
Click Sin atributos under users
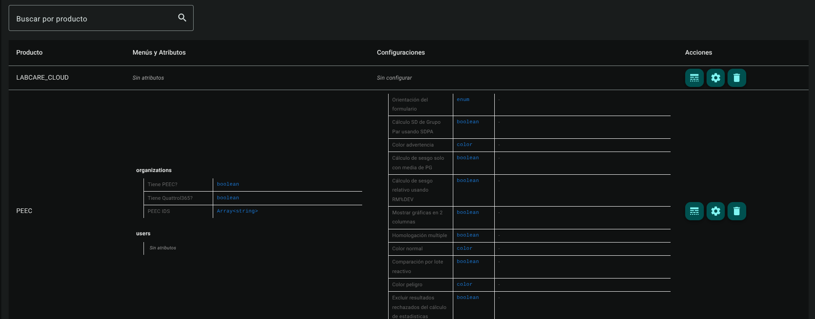point(163,248)
